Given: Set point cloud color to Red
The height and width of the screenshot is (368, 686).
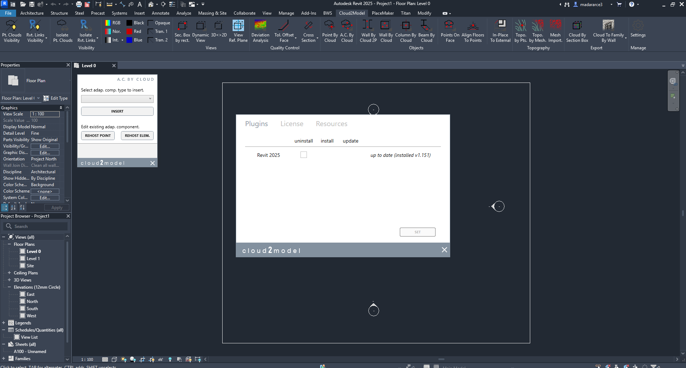Looking at the screenshot, I should tap(134, 31).
